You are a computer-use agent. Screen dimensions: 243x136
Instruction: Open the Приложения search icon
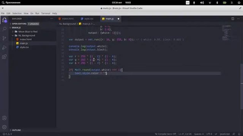[x=3, y=3]
